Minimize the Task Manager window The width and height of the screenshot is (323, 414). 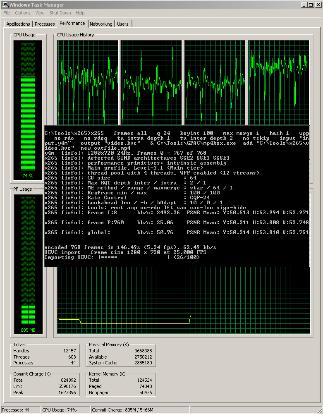pos(304,5)
